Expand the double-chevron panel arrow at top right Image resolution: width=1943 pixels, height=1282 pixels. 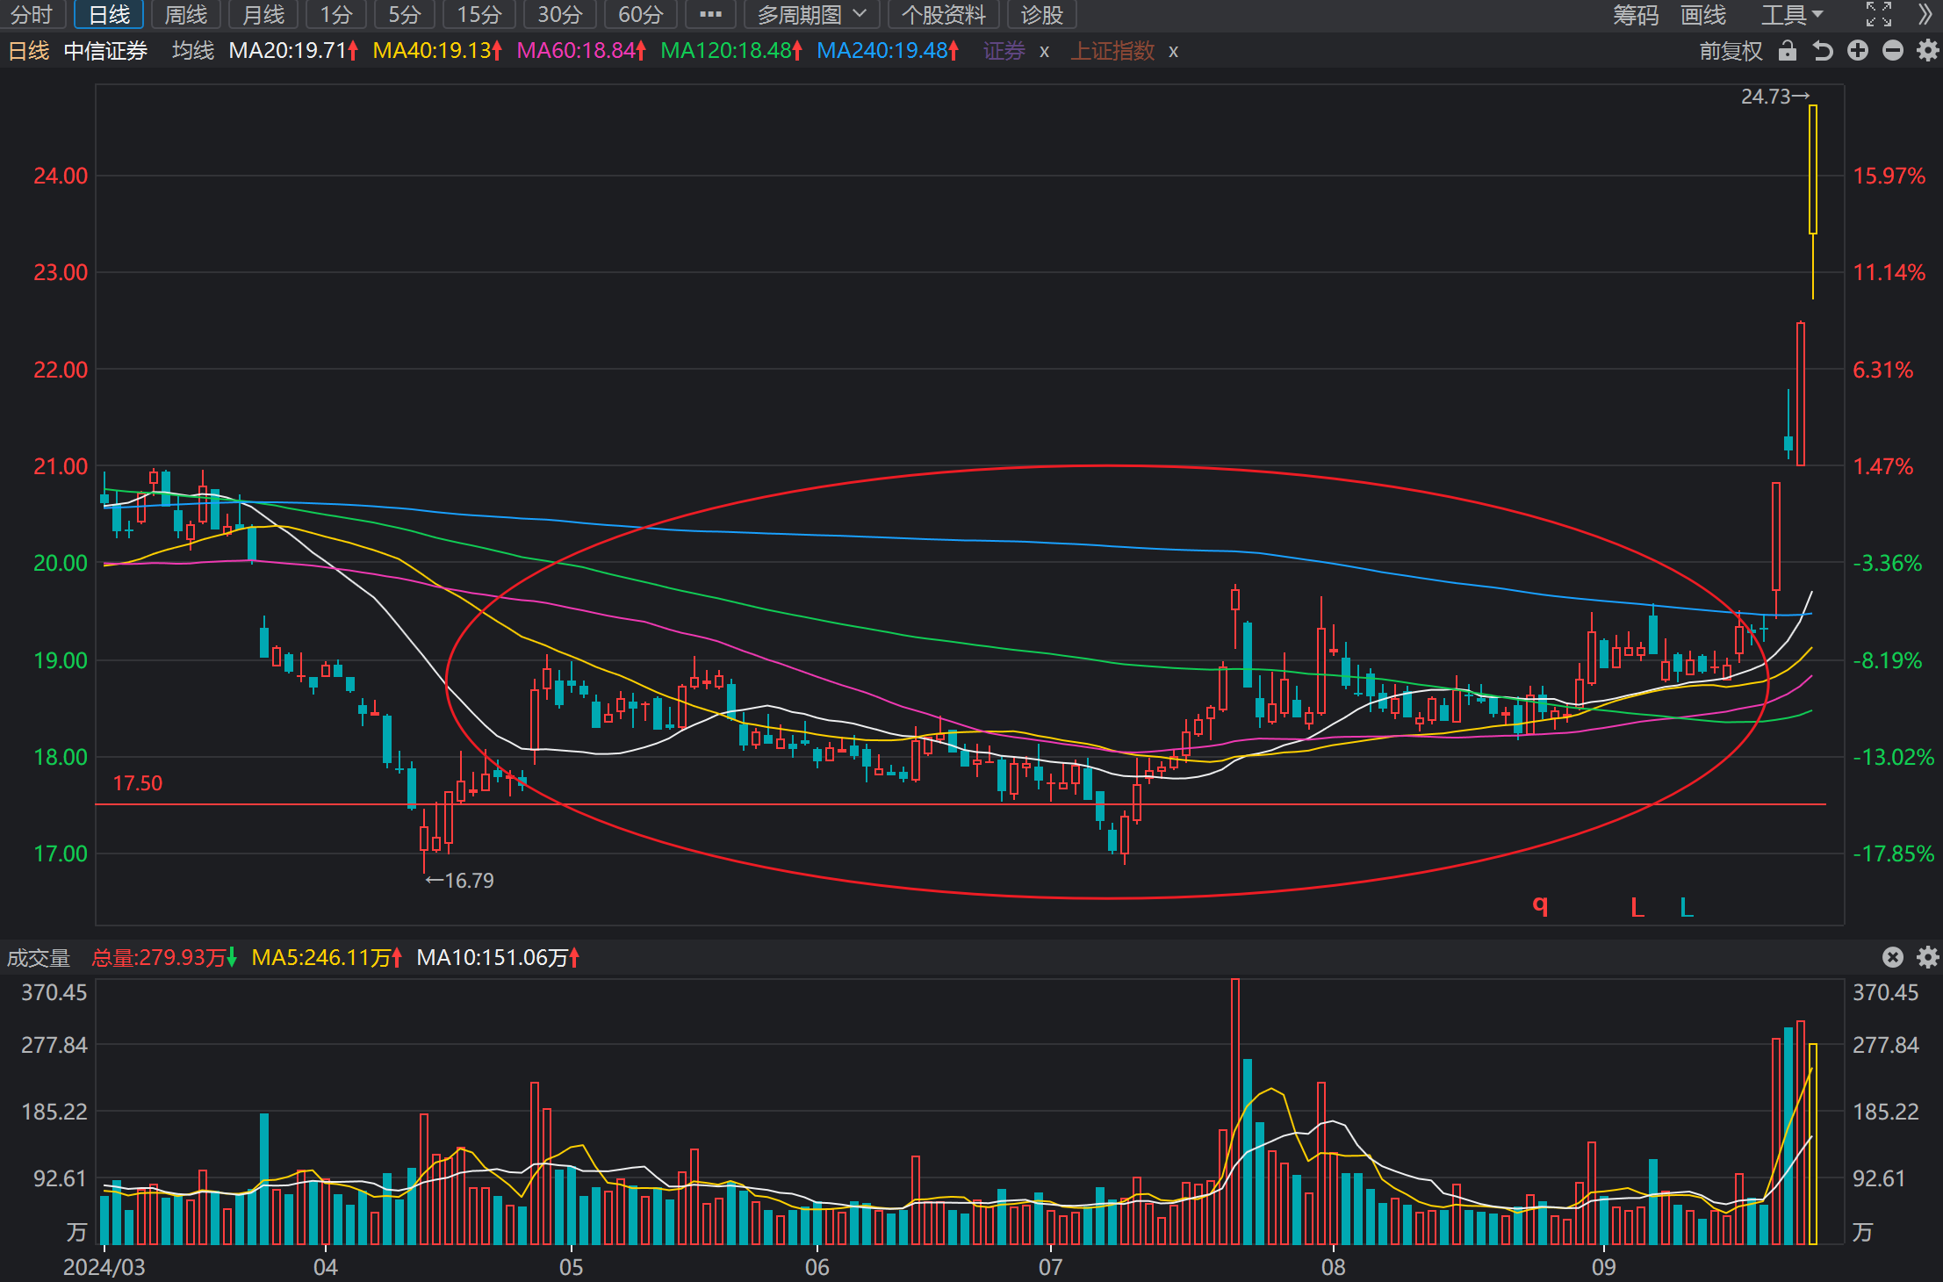point(1925,14)
